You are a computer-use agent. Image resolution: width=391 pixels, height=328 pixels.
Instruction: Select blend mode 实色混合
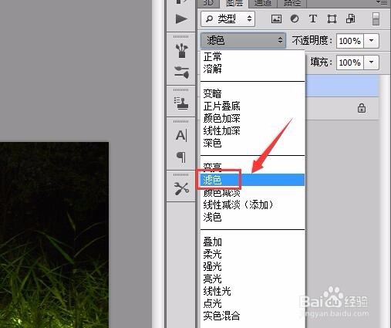pyautogui.click(x=252, y=316)
